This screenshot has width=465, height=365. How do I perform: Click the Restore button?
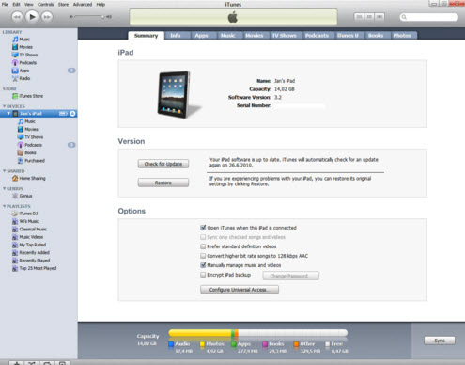(163, 182)
